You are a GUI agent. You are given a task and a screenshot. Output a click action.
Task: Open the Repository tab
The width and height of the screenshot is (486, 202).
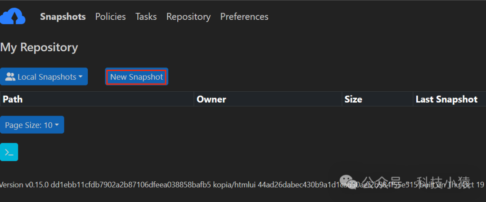tap(188, 17)
